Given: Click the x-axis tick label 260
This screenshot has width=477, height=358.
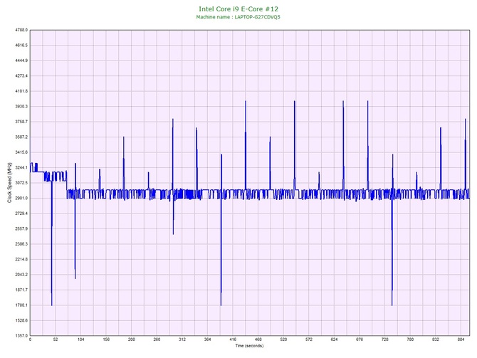Looking at the screenshot, I should [x=157, y=339].
